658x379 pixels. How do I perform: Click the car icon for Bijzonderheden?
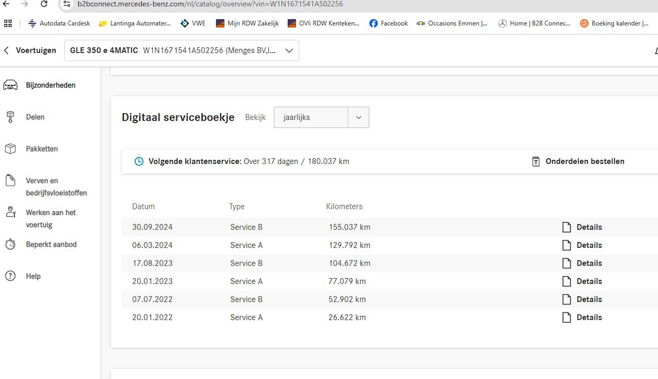tap(10, 85)
